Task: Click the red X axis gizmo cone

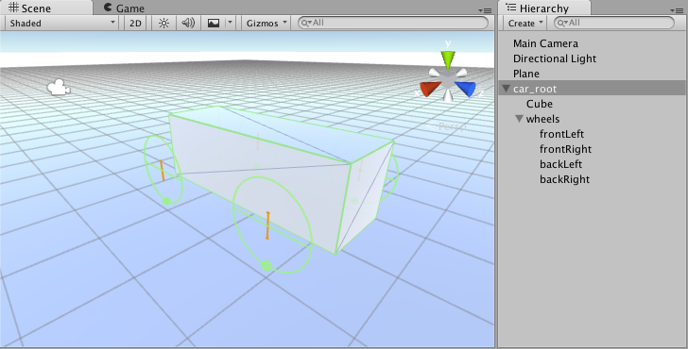Action: (x=430, y=89)
